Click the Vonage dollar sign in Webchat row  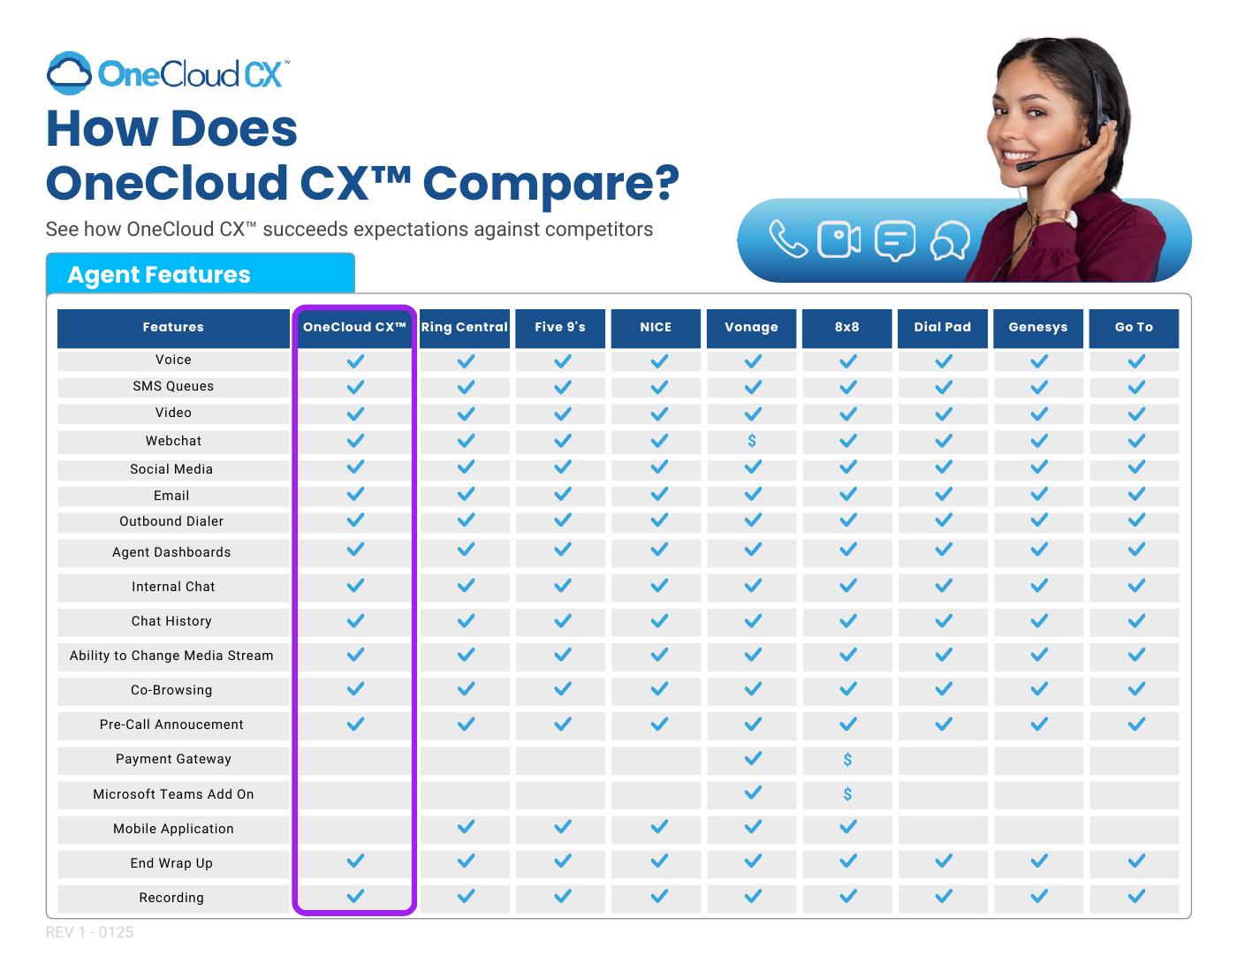coord(752,440)
